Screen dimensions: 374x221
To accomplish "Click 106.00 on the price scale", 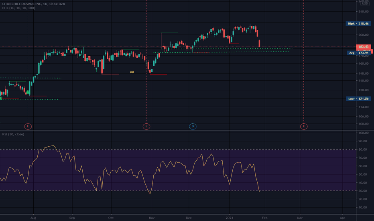I will coord(363,117).
